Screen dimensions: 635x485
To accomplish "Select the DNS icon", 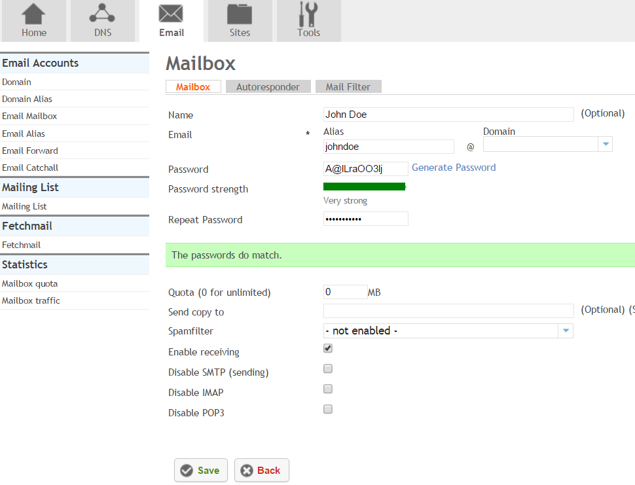I will [x=102, y=20].
